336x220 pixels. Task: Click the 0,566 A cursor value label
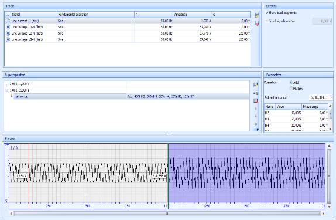point(22,176)
